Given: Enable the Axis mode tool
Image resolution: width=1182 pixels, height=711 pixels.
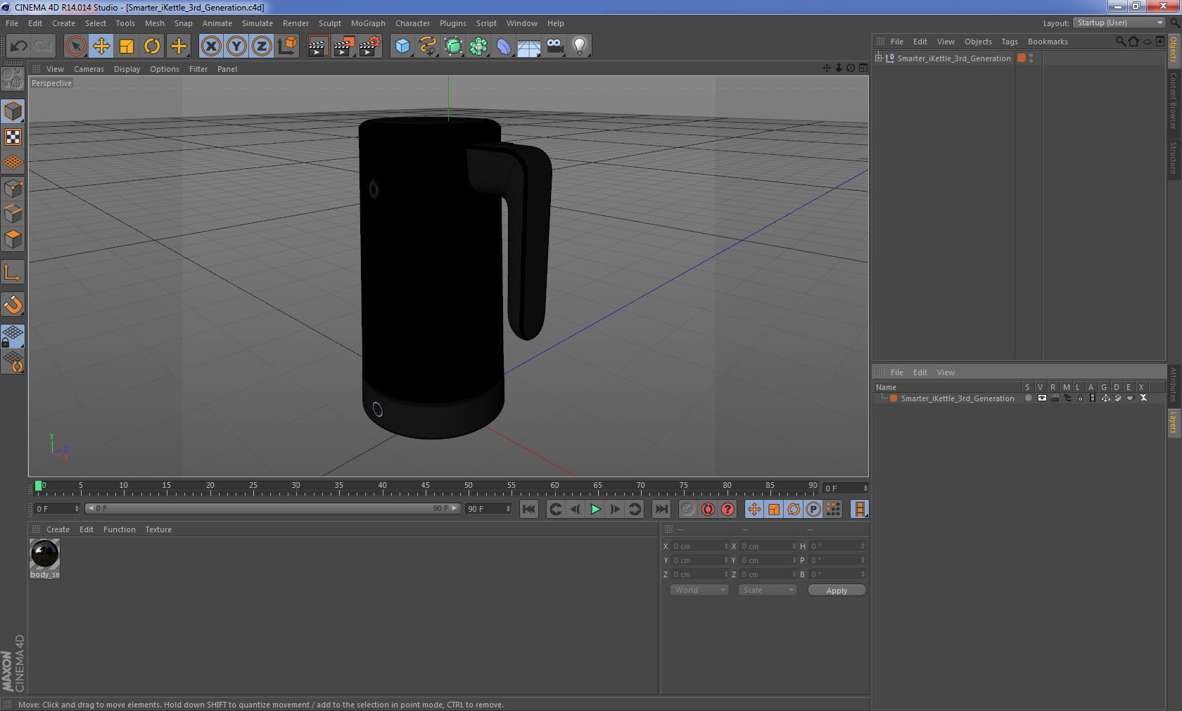Looking at the screenshot, I should 13,272.
